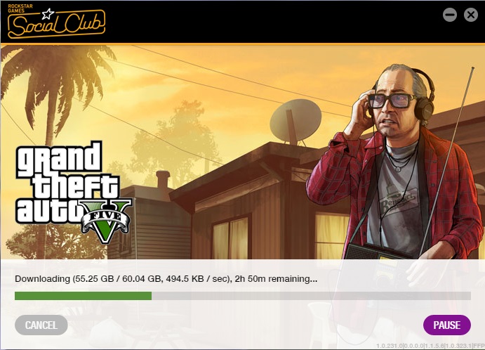Screen dimensions: 485x350
Task: Click the lit house window in the artwork
Action: point(230,238)
